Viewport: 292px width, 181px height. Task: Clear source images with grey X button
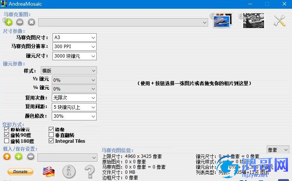(31, 22)
